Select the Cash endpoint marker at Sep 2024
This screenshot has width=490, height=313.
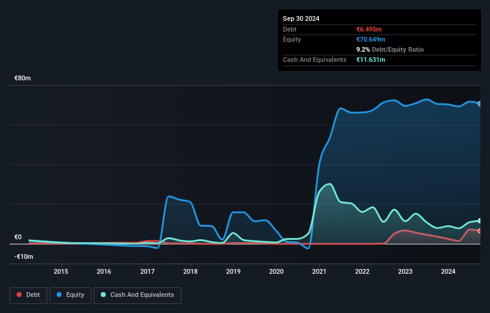click(480, 221)
